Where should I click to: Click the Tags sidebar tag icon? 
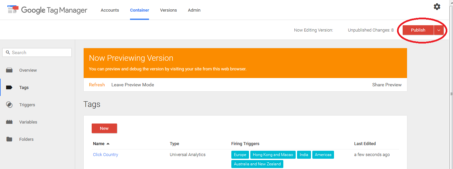coord(9,88)
